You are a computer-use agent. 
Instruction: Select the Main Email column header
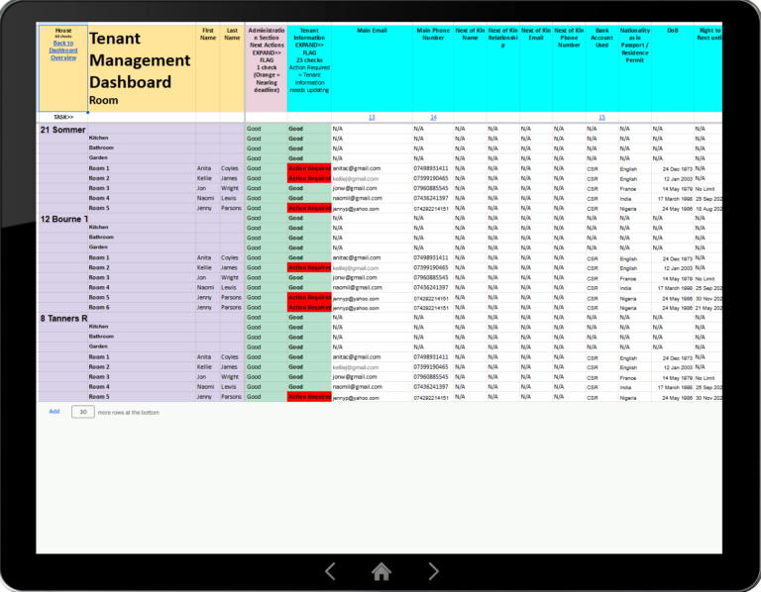pyautogui.click(x=372, y=68)
